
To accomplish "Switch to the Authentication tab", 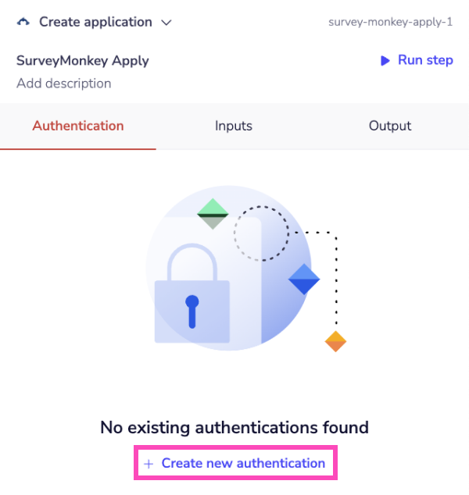I will (78, 126).
